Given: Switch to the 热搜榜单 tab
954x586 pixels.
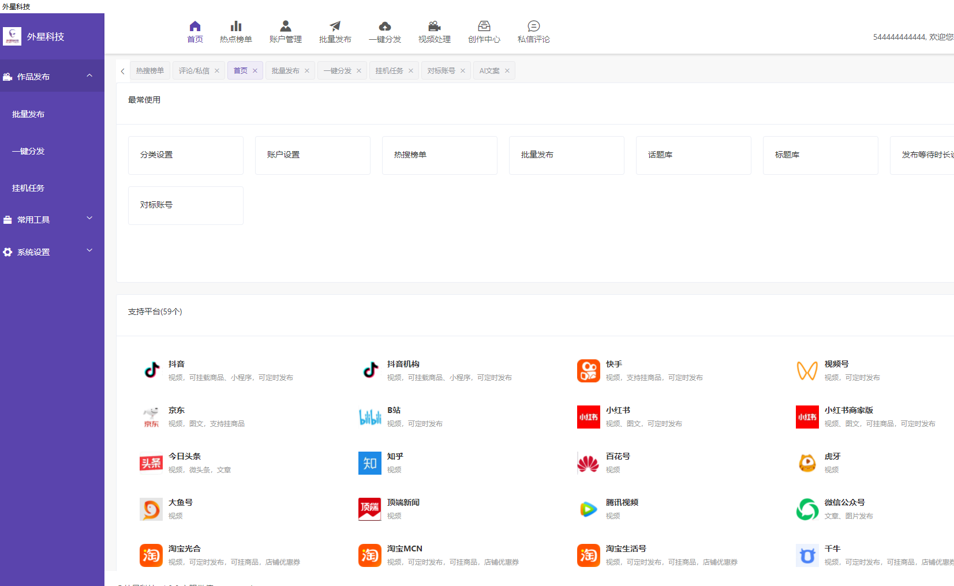Looking at the screenshot, I should coord(150,71).
